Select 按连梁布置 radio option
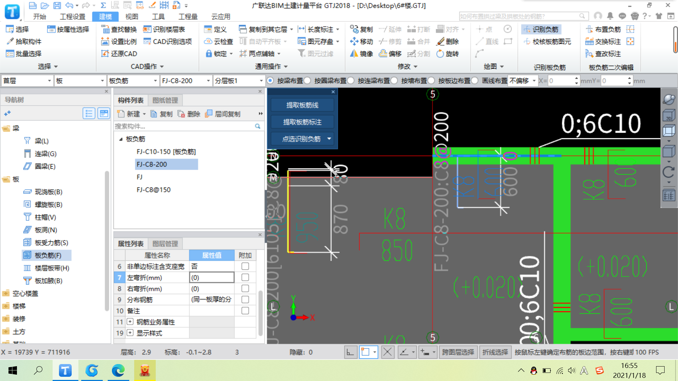Viewport: 678px width, 381px height. coord(351,81)
